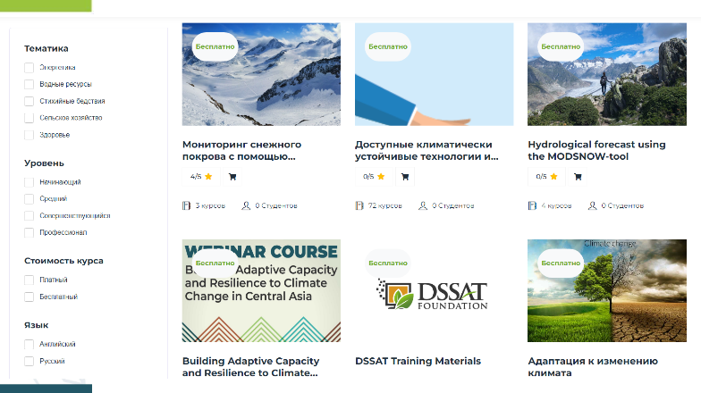This screenshot has width=701, height=393.
Task: Click Бесплатно badge on webinar course image
Action: [215, 263]
